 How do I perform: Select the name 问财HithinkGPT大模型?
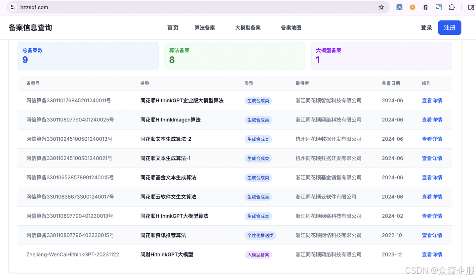(x=167, y=255)
